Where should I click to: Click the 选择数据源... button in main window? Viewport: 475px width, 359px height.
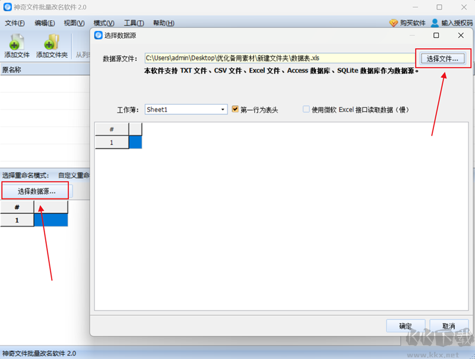[x=36, y=191]
